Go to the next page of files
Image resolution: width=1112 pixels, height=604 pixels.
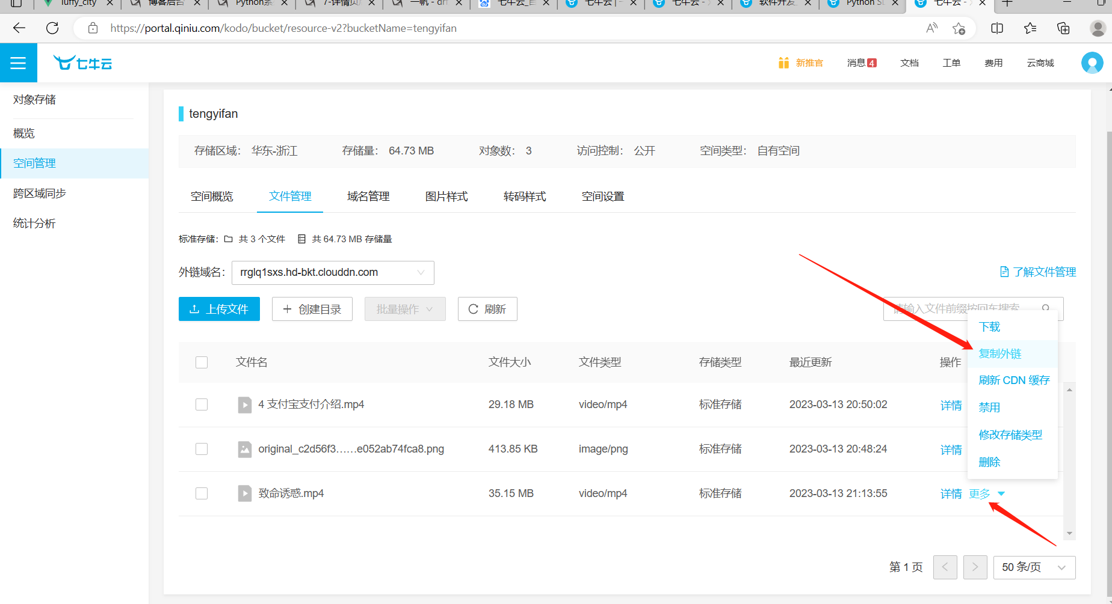(975, 567)
